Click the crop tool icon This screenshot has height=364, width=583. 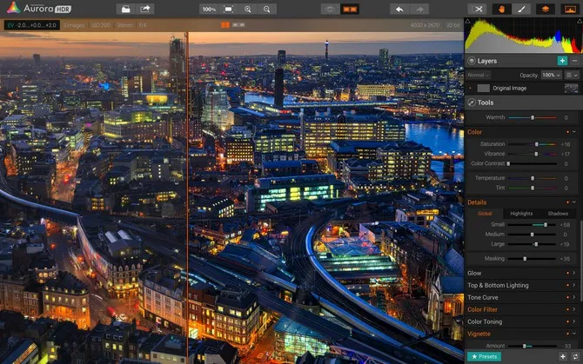pos(478,9)
